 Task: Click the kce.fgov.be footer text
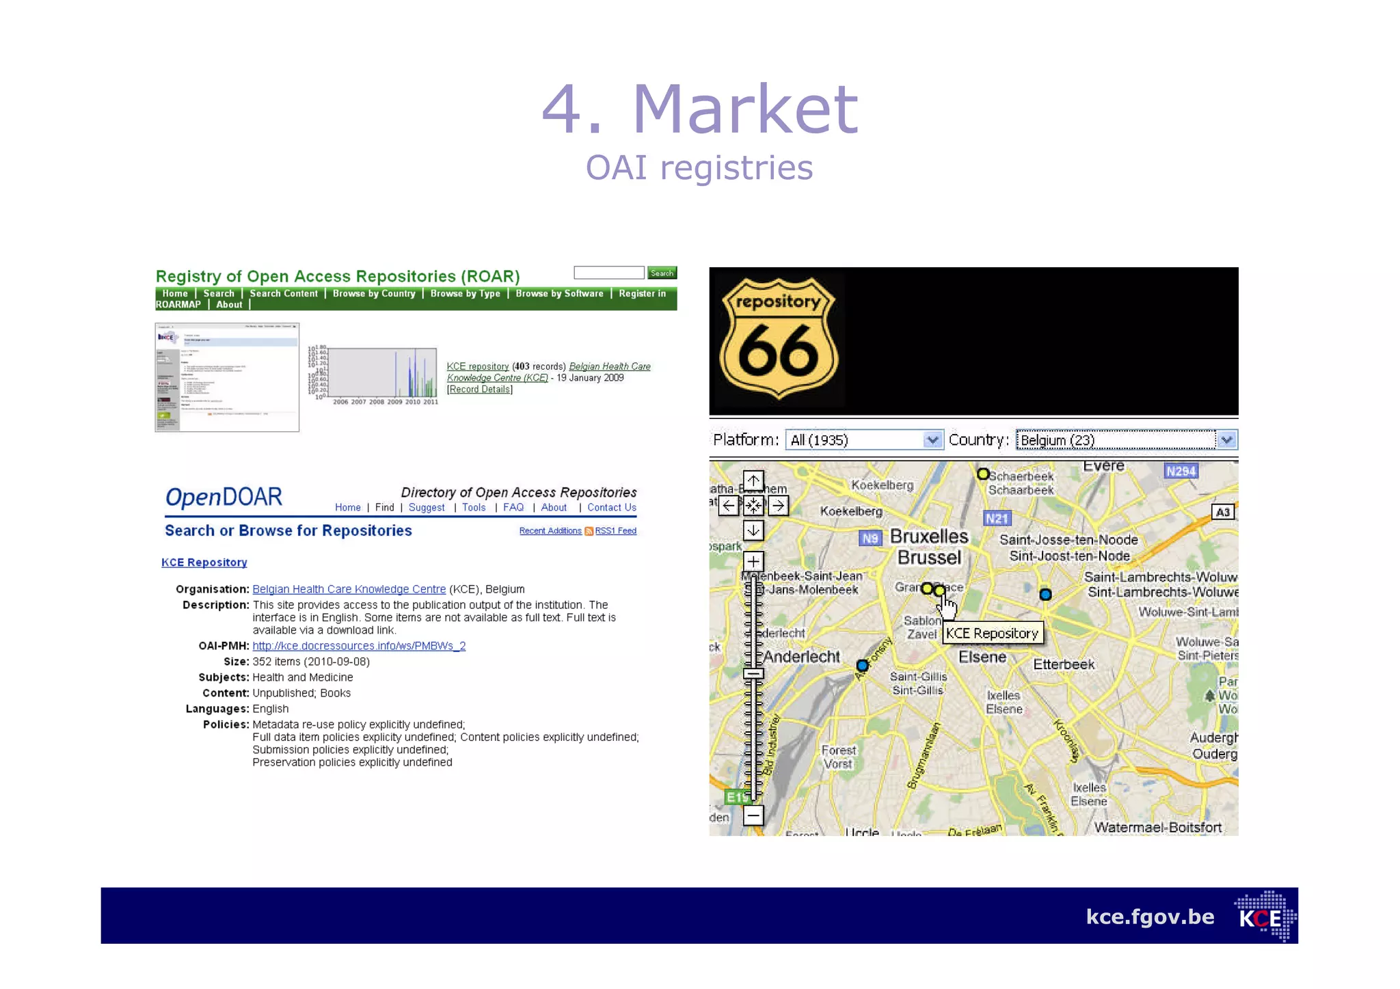(1150, 917)
